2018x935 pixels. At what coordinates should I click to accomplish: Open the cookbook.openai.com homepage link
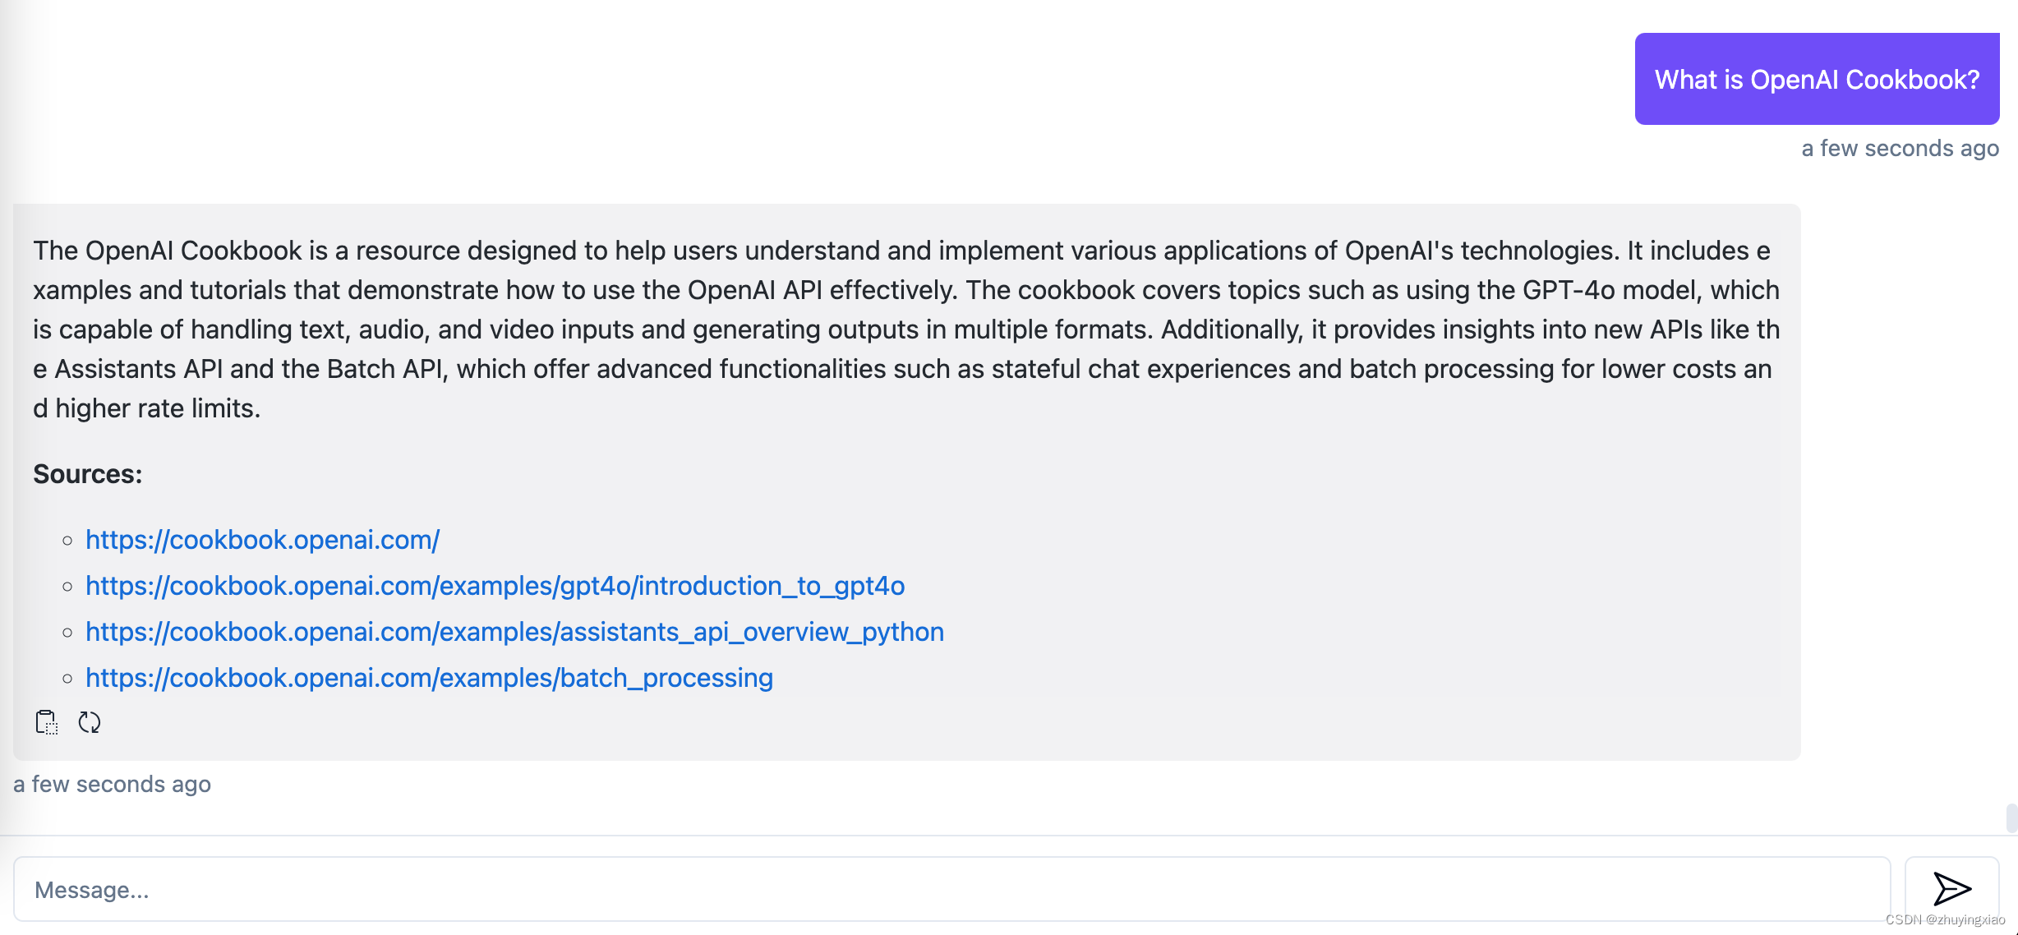tap(261, 540)
